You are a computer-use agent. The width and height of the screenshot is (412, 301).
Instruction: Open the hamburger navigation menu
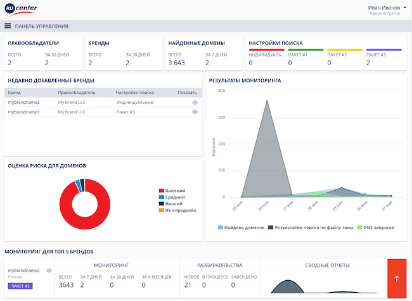(8, 26)
